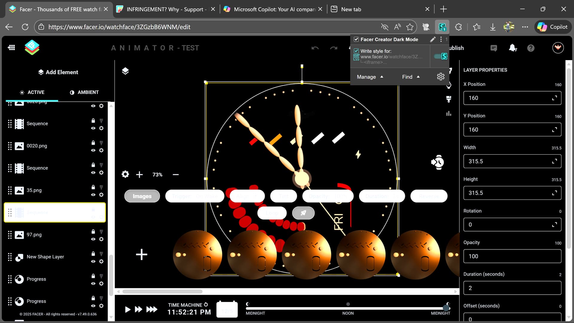Toggle the Write style for checkbox

pos(356,51)
